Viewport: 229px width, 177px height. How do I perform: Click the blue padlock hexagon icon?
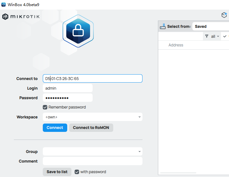[78, 31]
